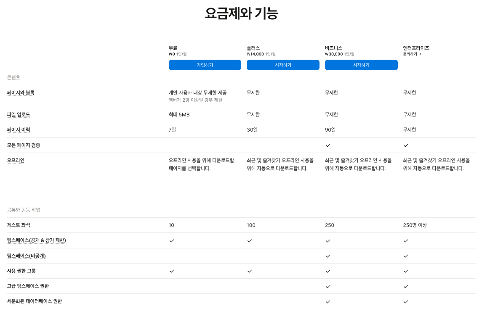Click the 비즈니스 checkmark for 세분화된 데이터베이스 권한
Viewport: 490px width, 335px height.
[x=328, y=301]
